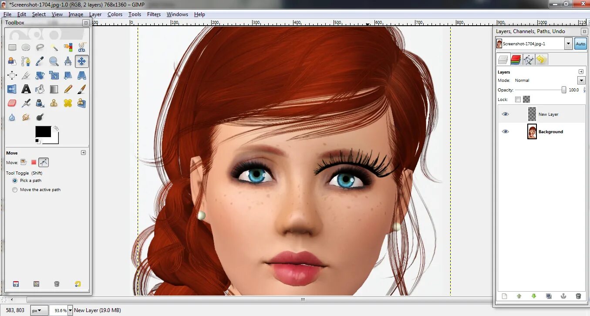Select the Text tool
This screenshot has width=590, height=316.
click(26, 89)
